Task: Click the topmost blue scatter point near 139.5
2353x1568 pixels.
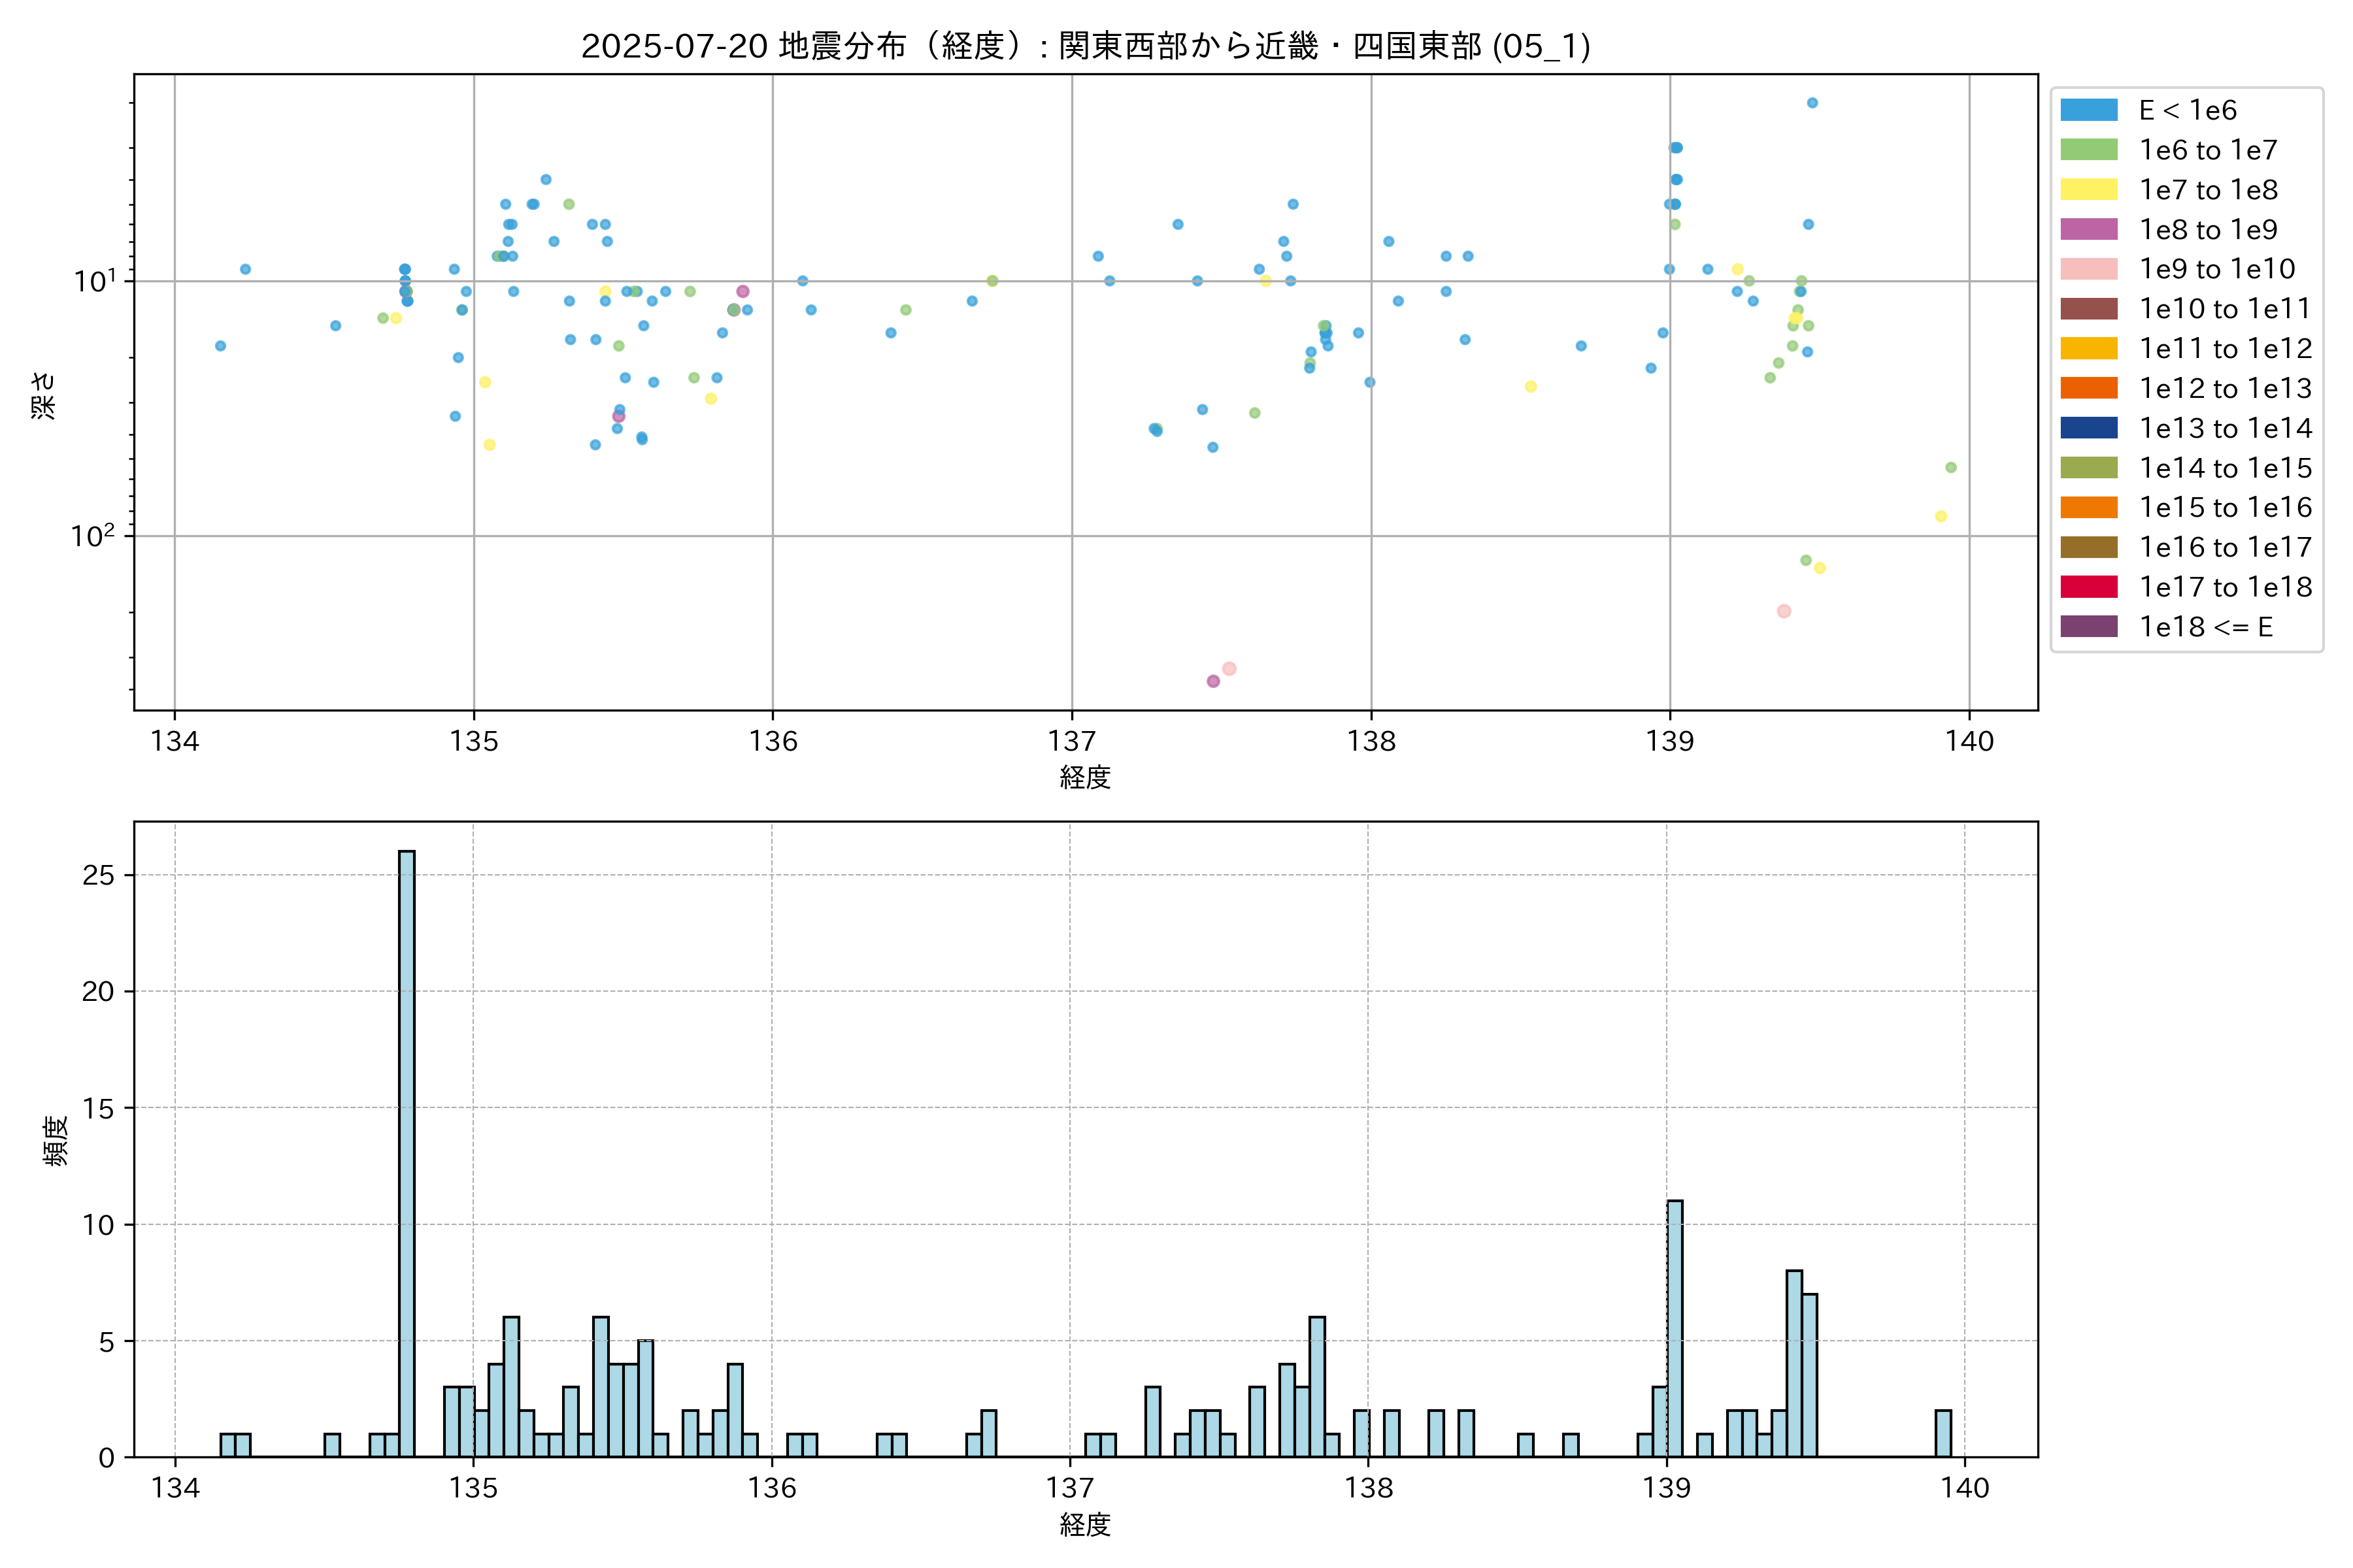Action: pyautogui.click(x=1812, y=103)
